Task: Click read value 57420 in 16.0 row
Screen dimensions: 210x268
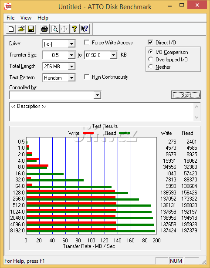Action: tap(191, 174)
